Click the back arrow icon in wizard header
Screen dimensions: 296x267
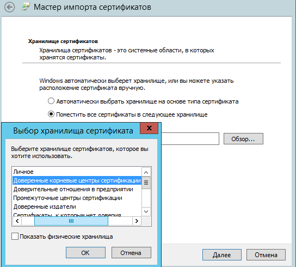pos(9,8)
